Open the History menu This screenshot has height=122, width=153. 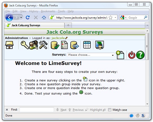[x=34, y=11]
